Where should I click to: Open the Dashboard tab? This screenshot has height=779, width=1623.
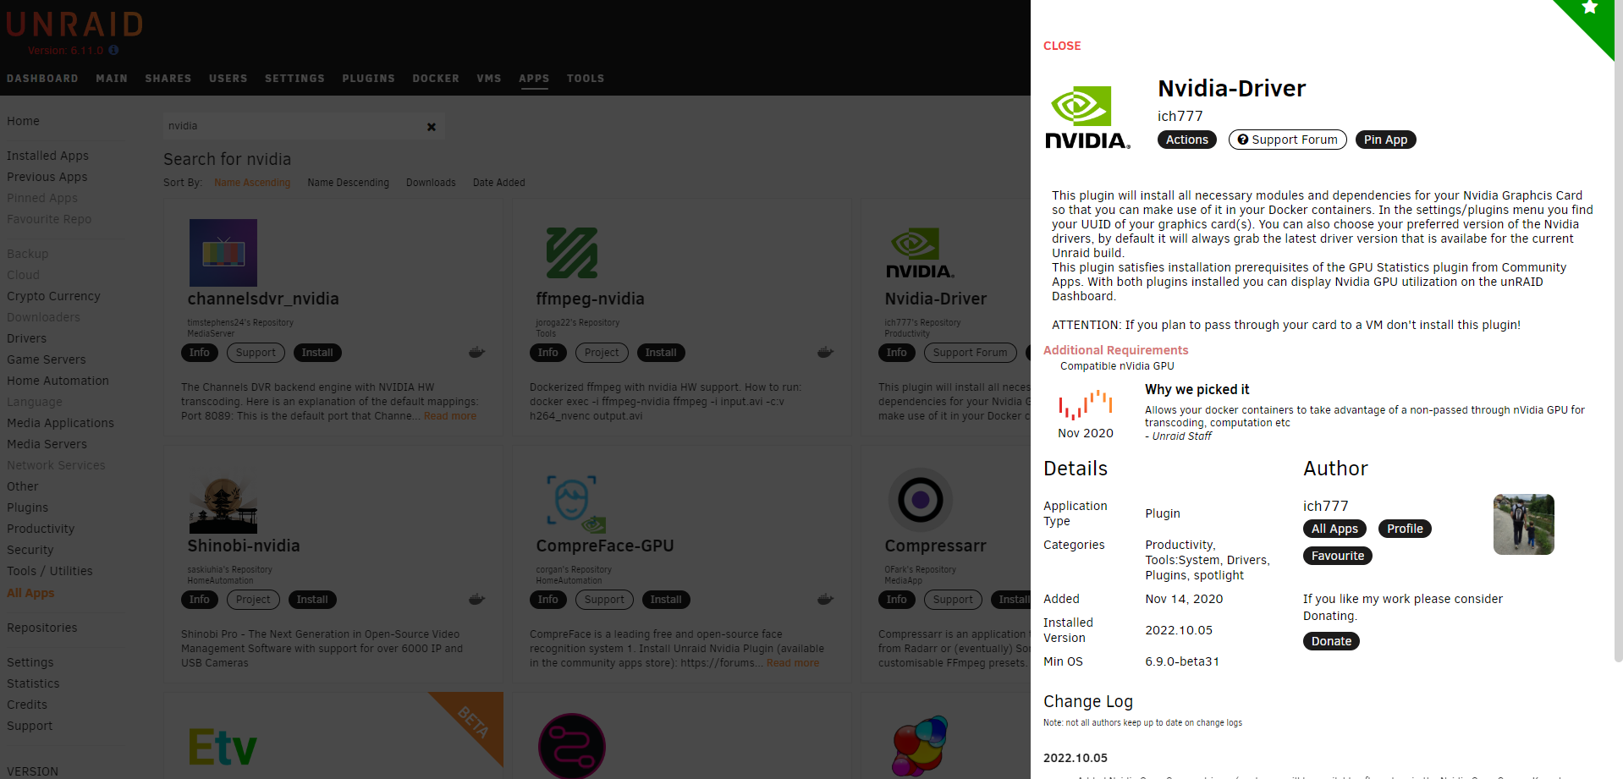[x=42, y=79]
